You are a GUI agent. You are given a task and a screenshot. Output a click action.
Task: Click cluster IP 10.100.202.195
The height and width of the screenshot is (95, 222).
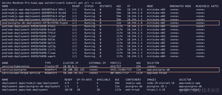(74, 70)
